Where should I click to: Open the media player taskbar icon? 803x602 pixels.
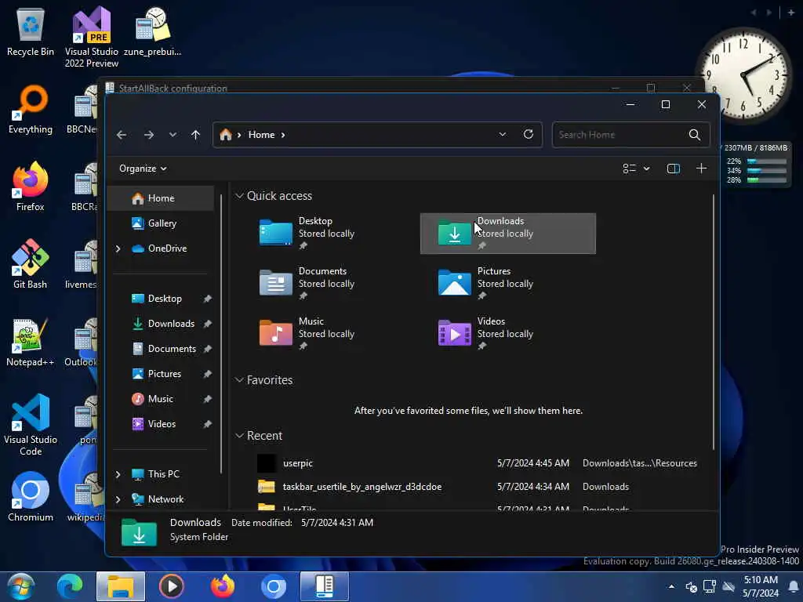[172, 586]
